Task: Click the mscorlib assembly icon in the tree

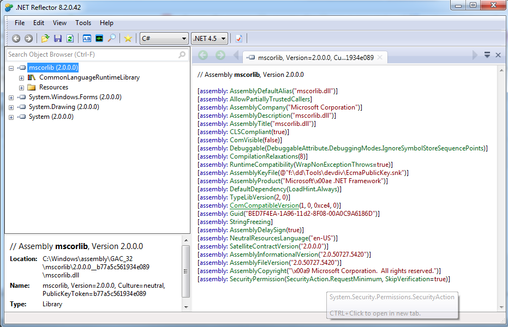Action: (x=22, y=68)
